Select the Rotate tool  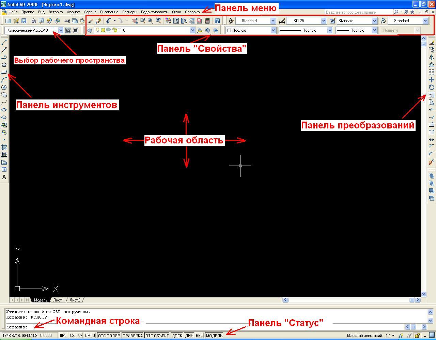tap(432, 87)
